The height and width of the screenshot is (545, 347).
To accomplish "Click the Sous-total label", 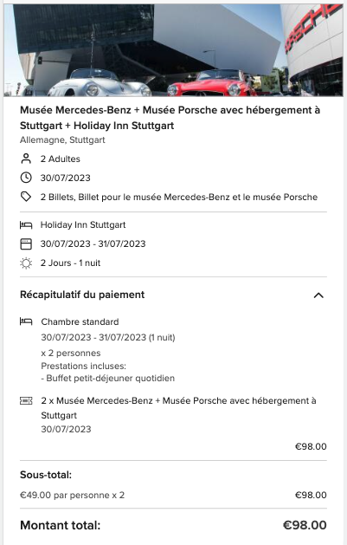I will 46,475.
